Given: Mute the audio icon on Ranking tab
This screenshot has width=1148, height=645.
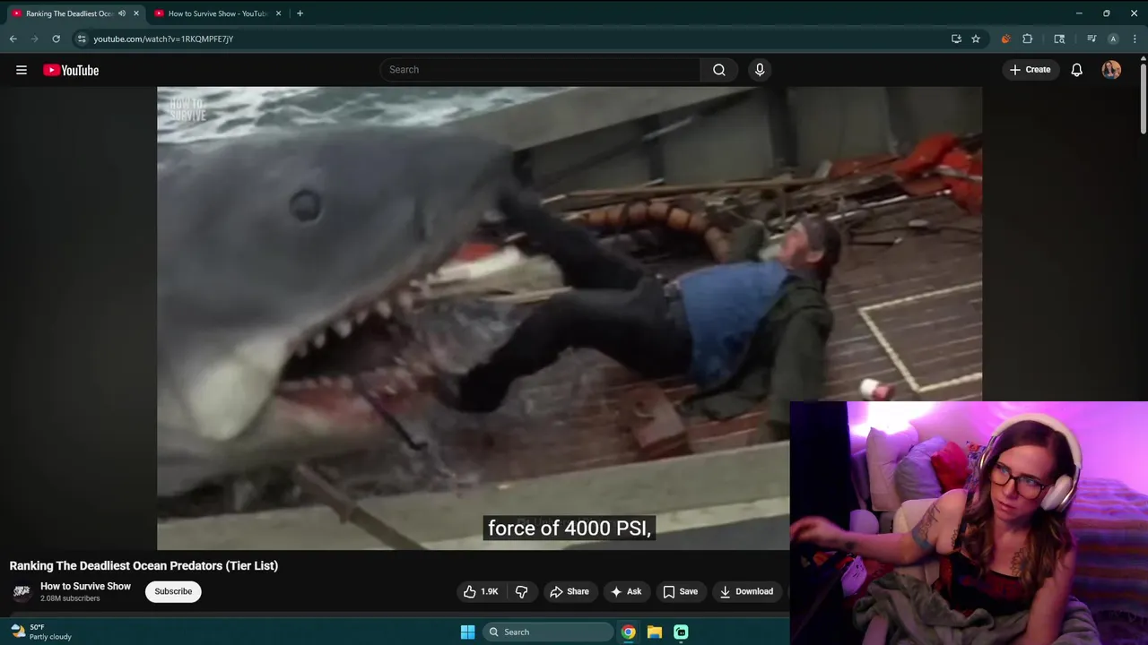Looking at the screenshot, I should (x=122, y=13).
